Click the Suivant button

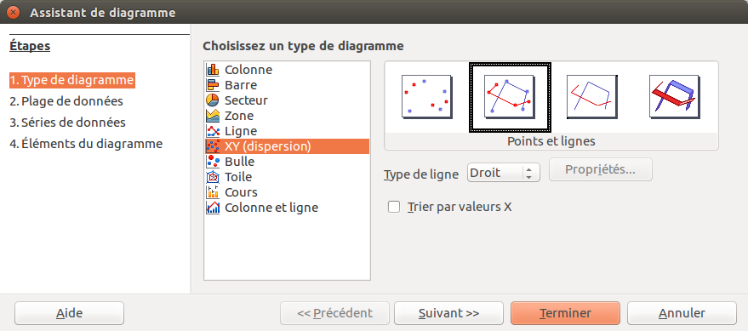point(449,313)
